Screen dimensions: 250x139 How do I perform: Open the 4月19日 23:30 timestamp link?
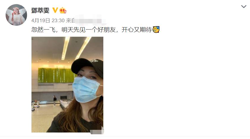pos(48,20)
